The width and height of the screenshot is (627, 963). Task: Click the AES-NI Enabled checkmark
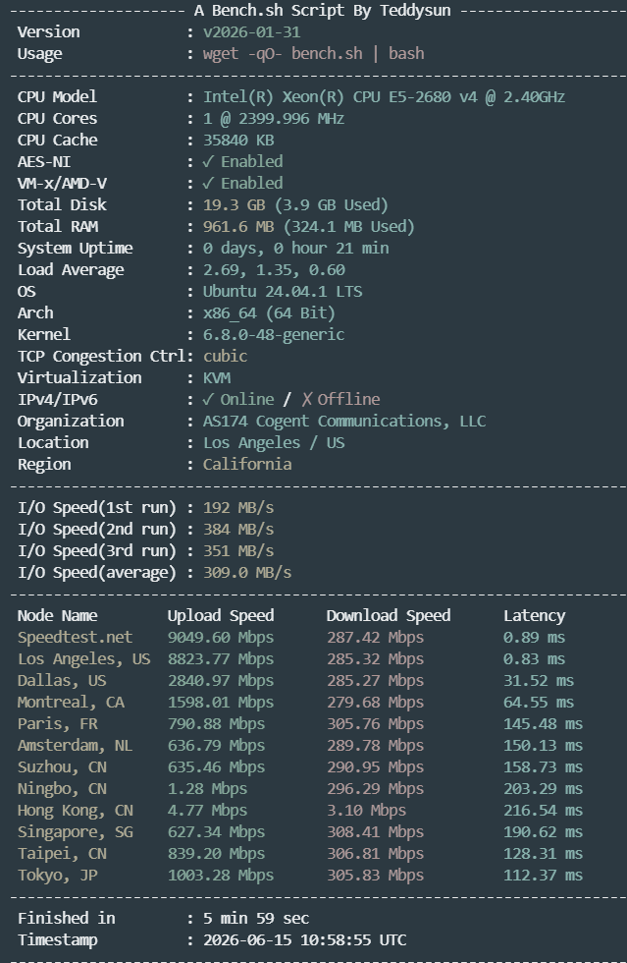coord(208,161)
